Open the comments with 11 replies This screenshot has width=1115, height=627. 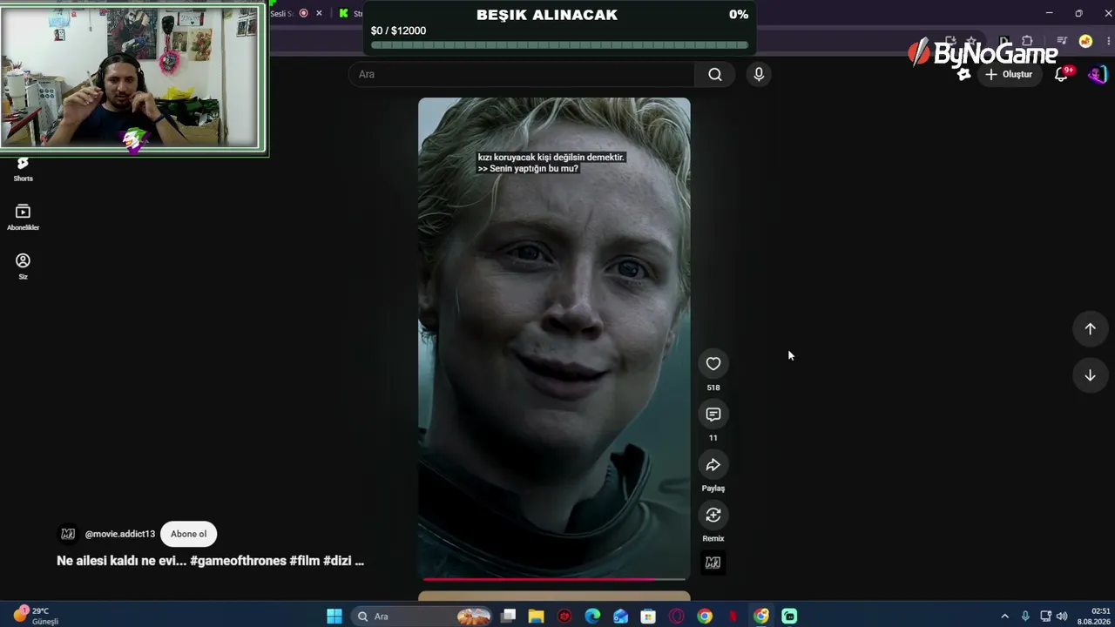(713, 415)
